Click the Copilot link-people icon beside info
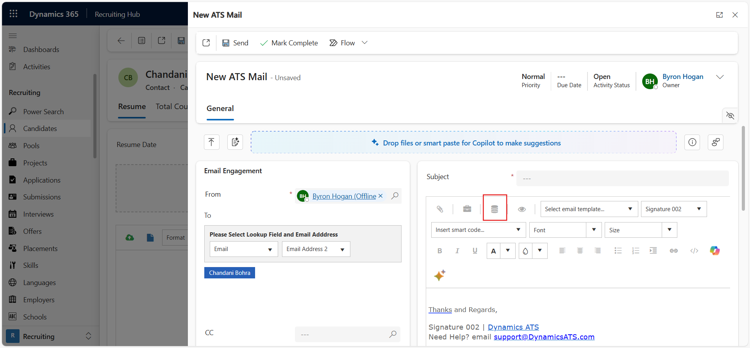This screenshot has width=750, height=348. [716, 142]
